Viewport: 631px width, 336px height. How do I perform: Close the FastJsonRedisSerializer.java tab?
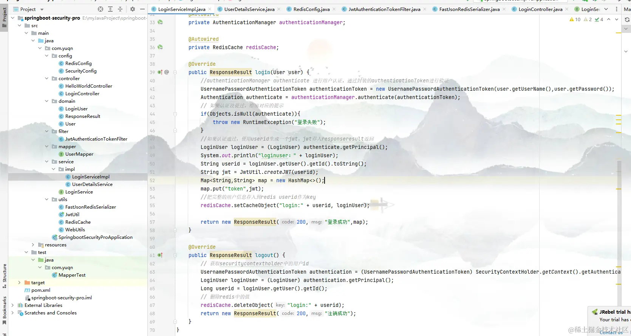tap(504, 9)
